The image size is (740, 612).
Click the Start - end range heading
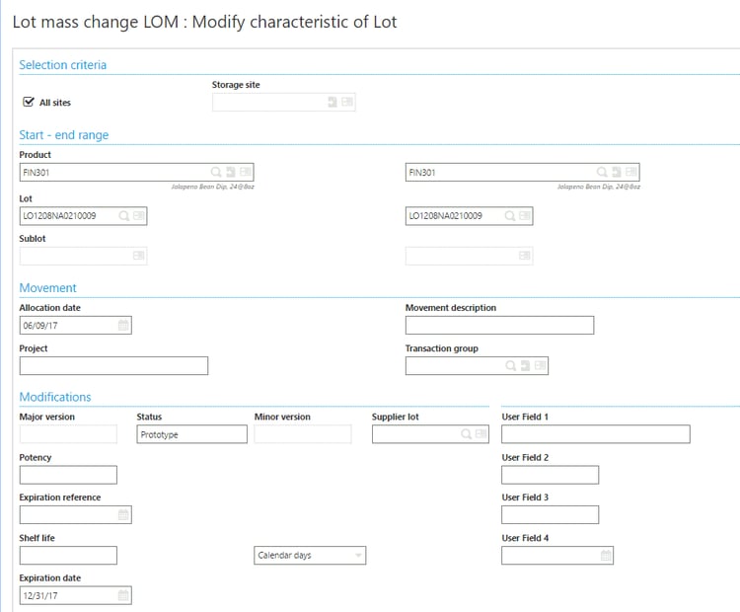(64, 134)
